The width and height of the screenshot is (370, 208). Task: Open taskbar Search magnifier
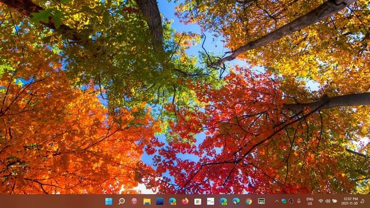tap(121, 201)
